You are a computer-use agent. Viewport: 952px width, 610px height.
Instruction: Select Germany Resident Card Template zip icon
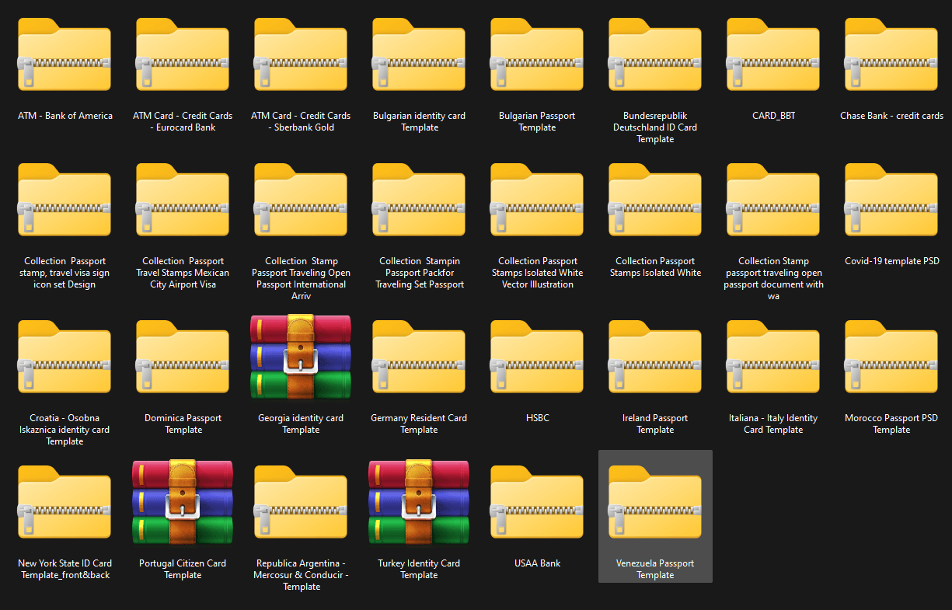pos(419,357)
